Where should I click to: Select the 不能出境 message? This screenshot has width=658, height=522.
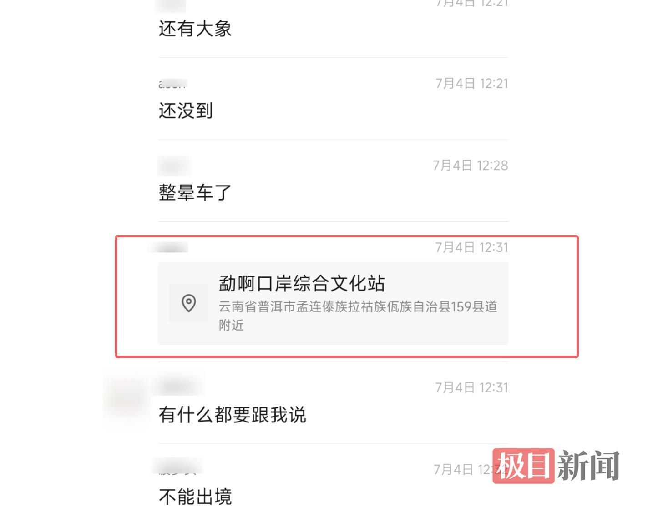click(x=195, y=497)
